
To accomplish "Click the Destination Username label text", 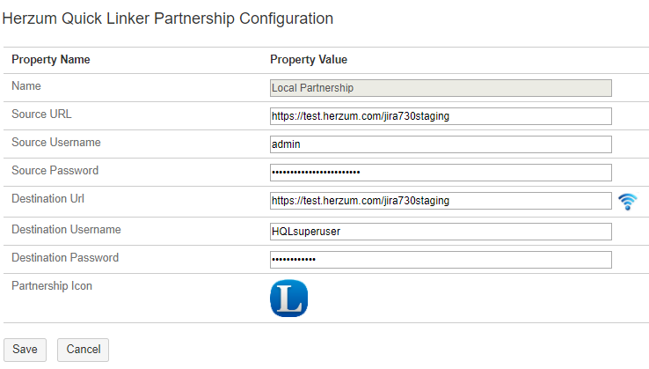I will coord(66,230).
